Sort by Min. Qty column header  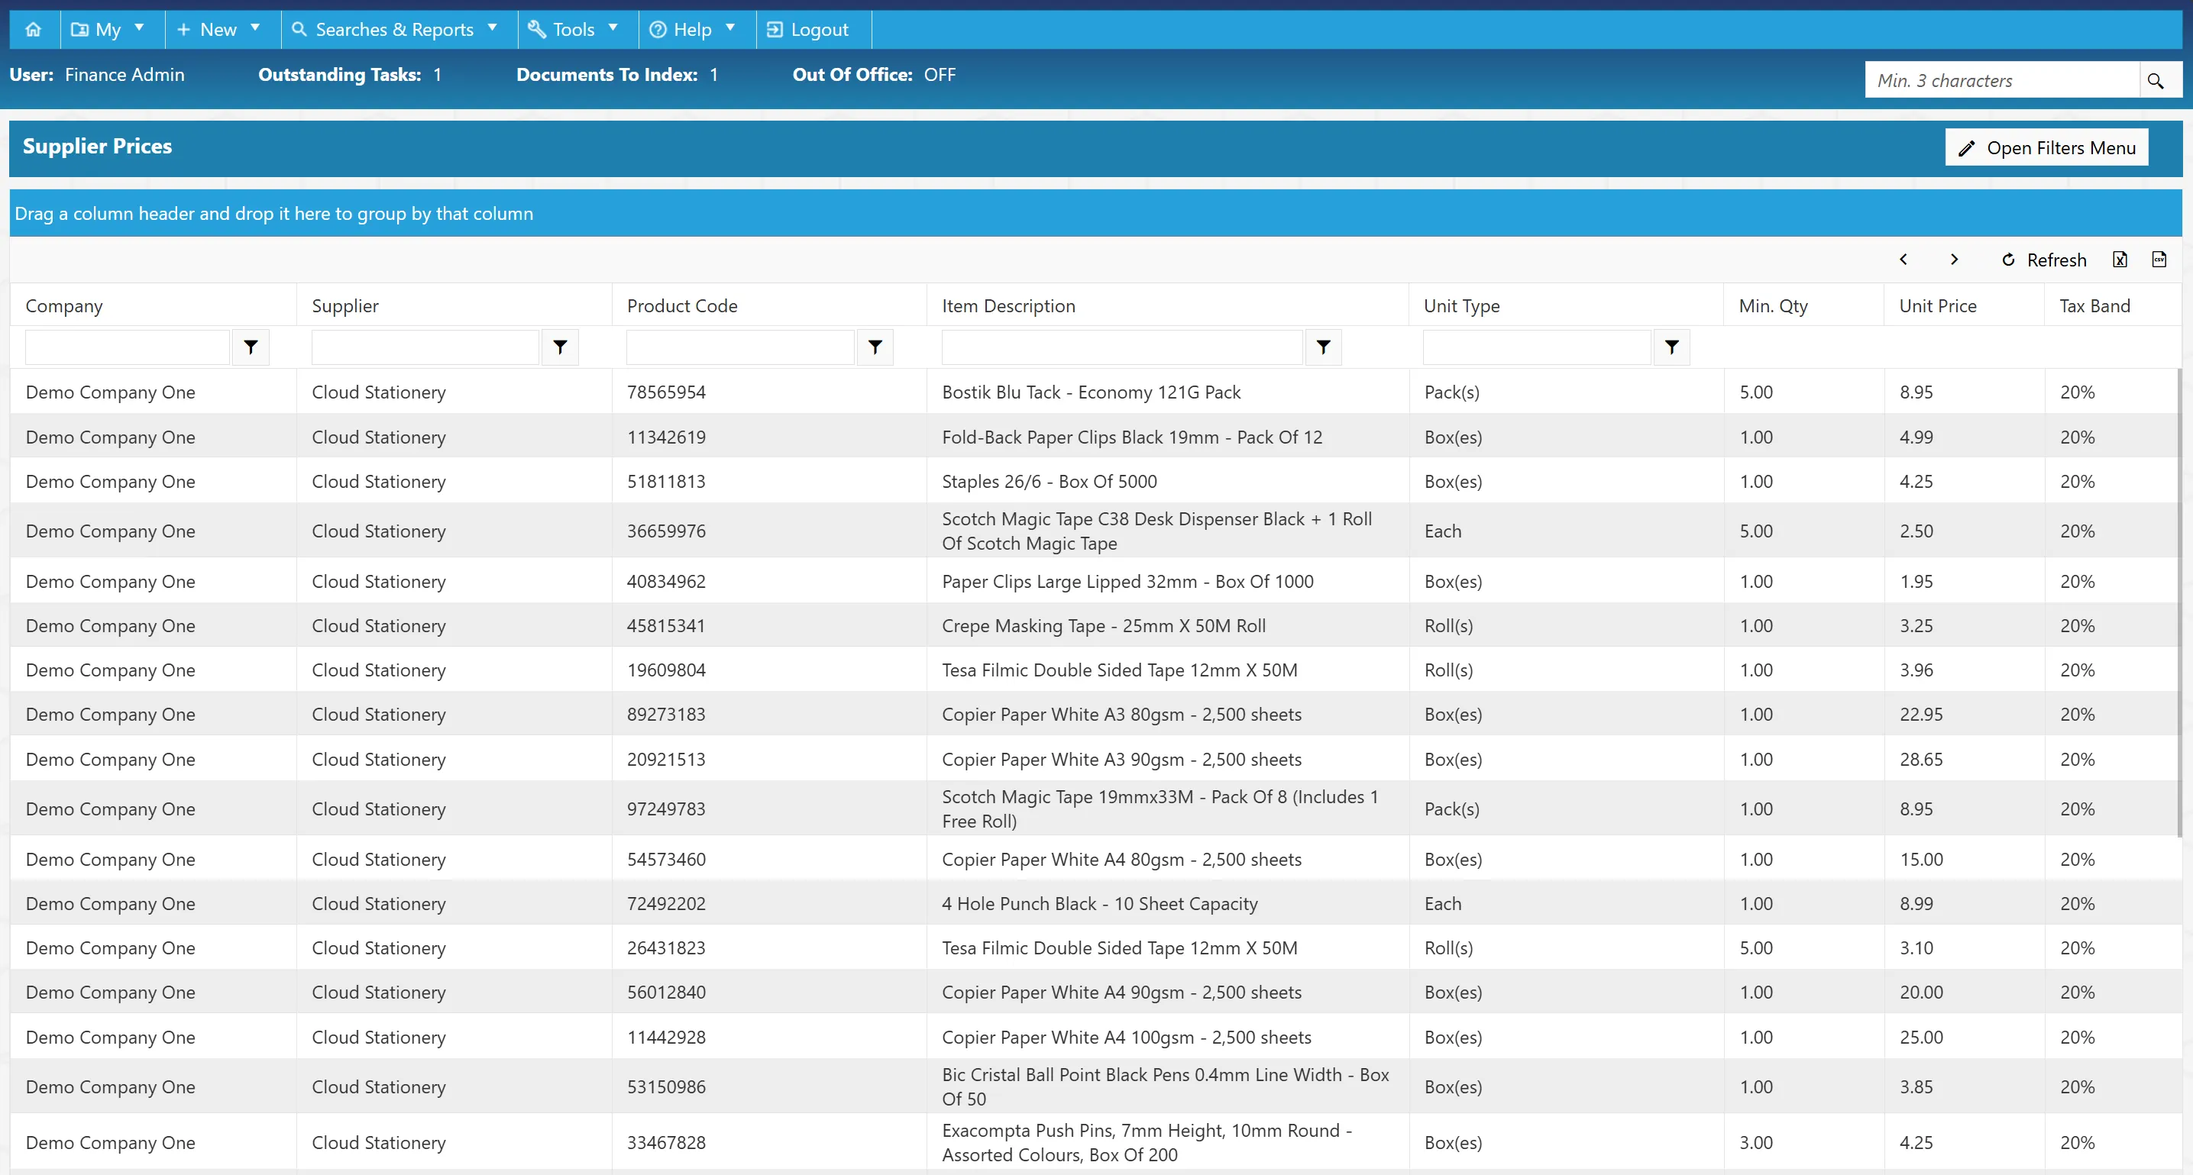point(1774,306)
